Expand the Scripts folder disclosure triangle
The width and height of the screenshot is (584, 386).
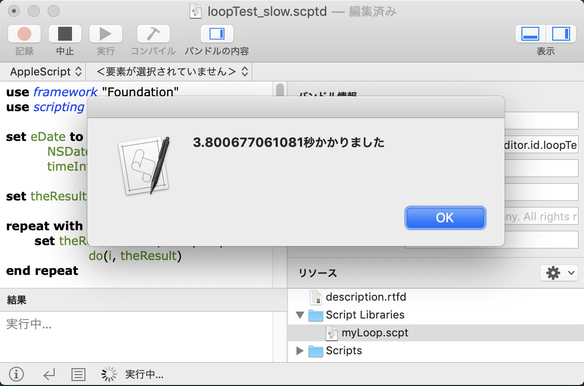click(301, 350)
